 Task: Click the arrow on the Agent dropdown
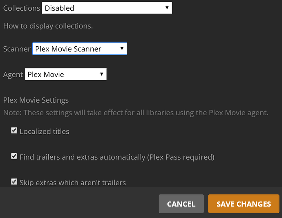tap(101, 74)
